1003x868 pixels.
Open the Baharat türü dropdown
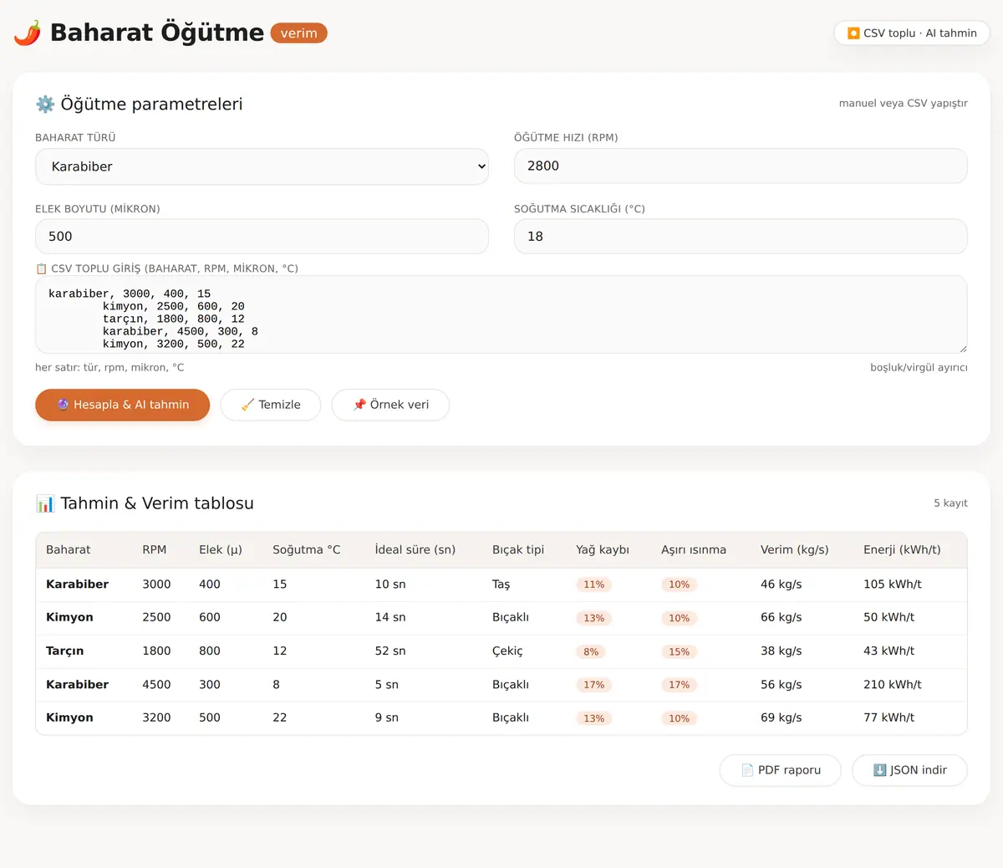pos(262,166)
